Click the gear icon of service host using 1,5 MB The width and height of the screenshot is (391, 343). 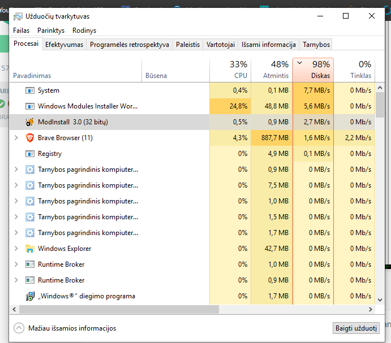[30, 217]
